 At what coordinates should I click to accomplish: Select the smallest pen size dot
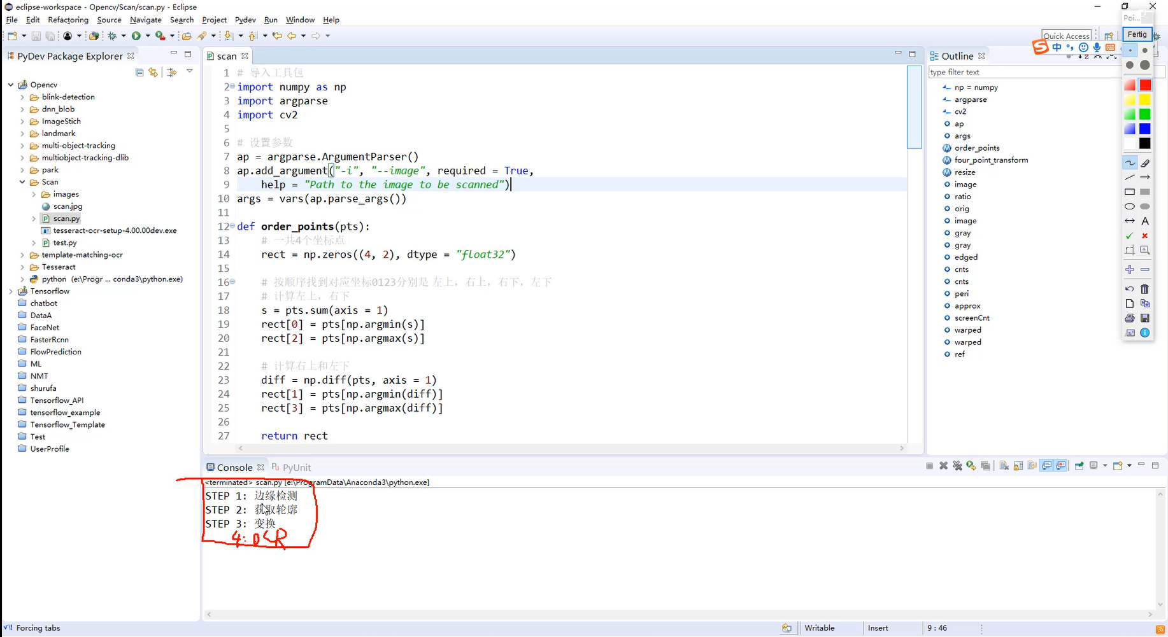(1130, 50)
